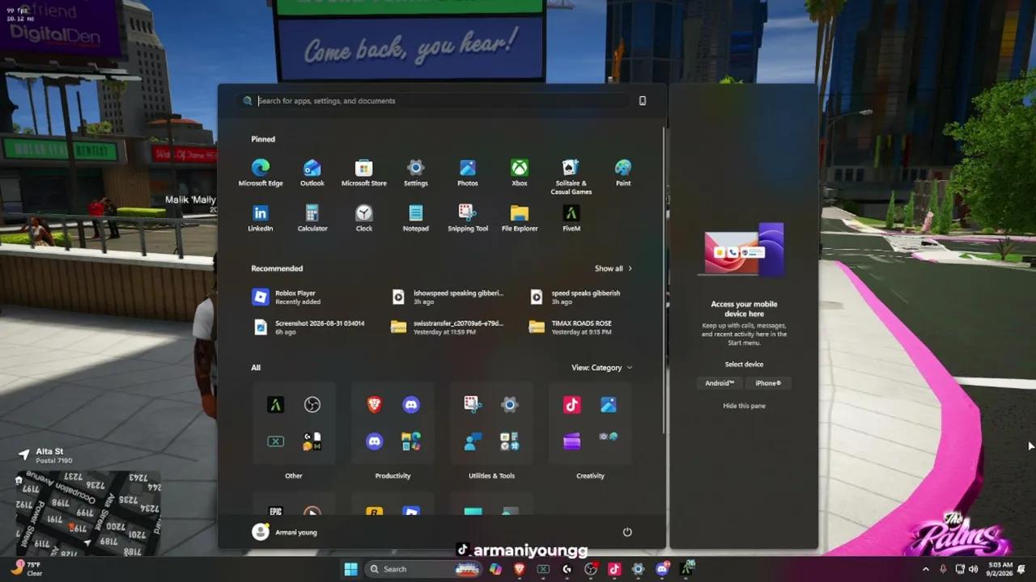Select Android as the mobile device
The image size is (1036, 582).
click(720, 383)
